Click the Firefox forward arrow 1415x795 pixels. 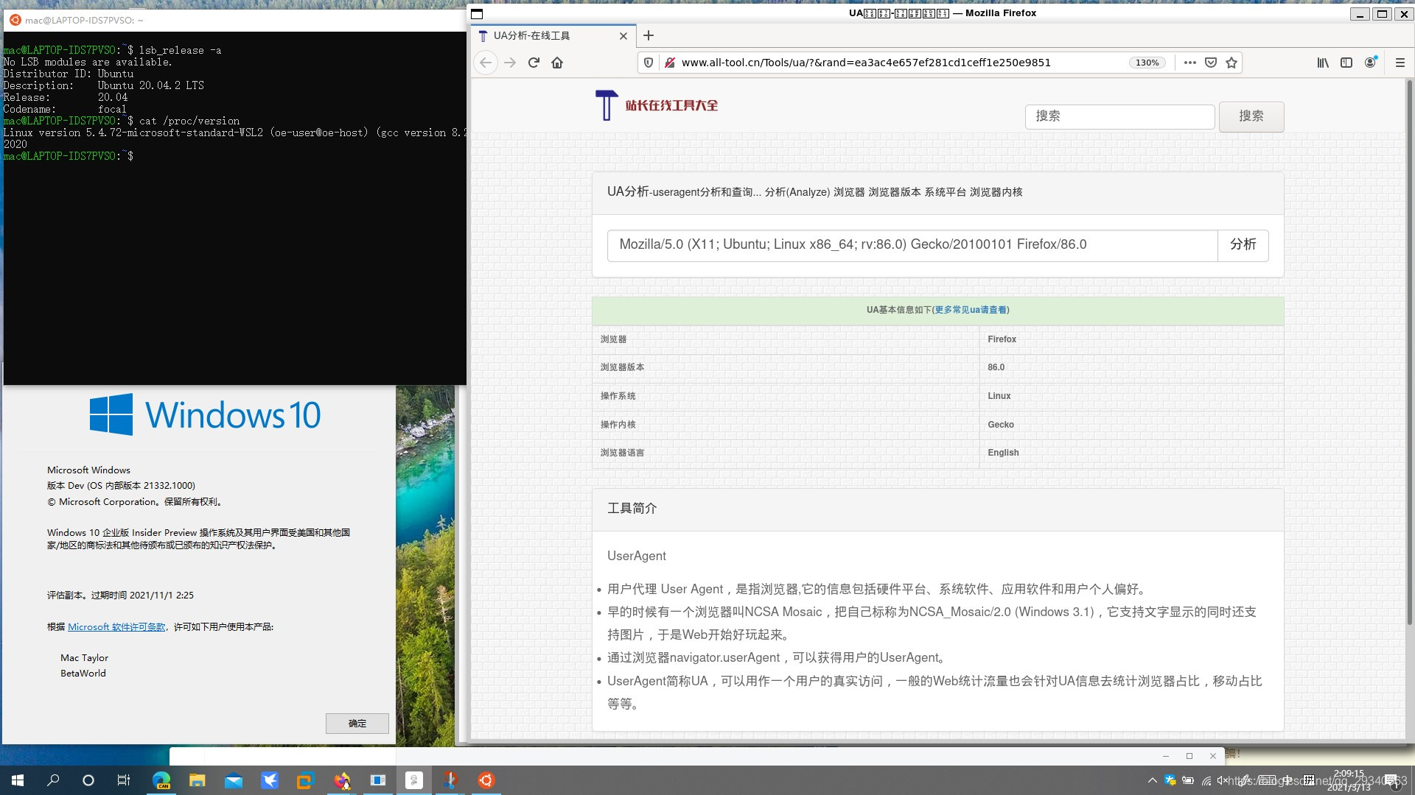pyautogui.click(x=510, y=63)
